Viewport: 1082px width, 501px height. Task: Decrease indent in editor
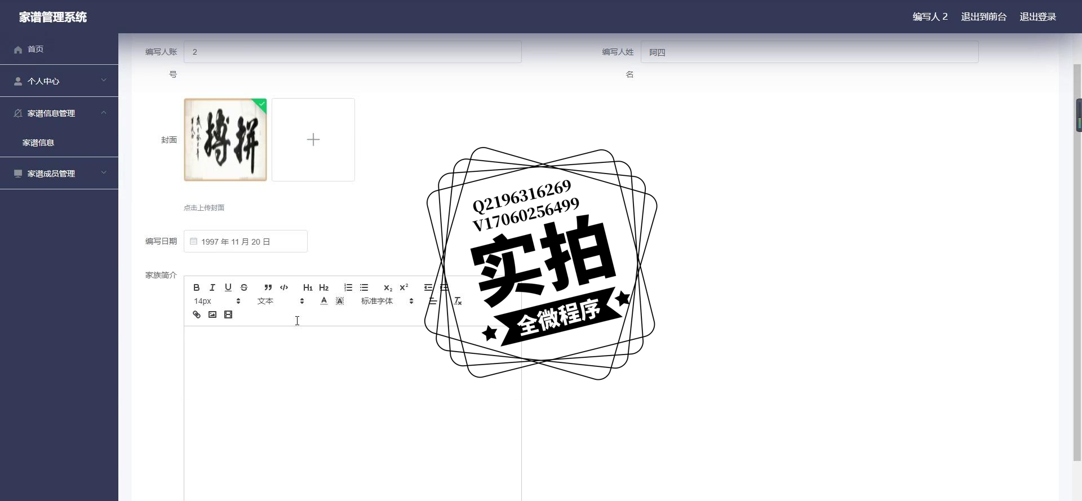point(428,287)
